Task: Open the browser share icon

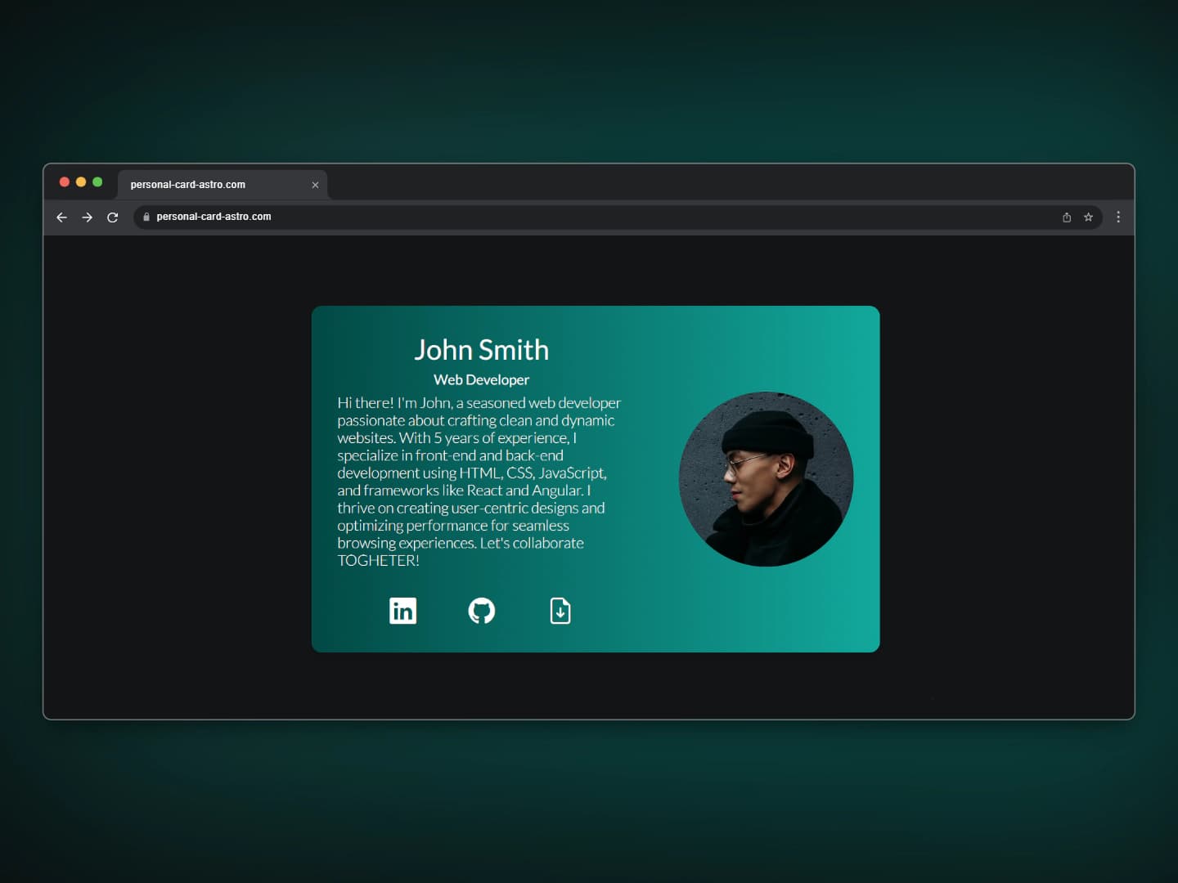Action: coord(1065,217)
